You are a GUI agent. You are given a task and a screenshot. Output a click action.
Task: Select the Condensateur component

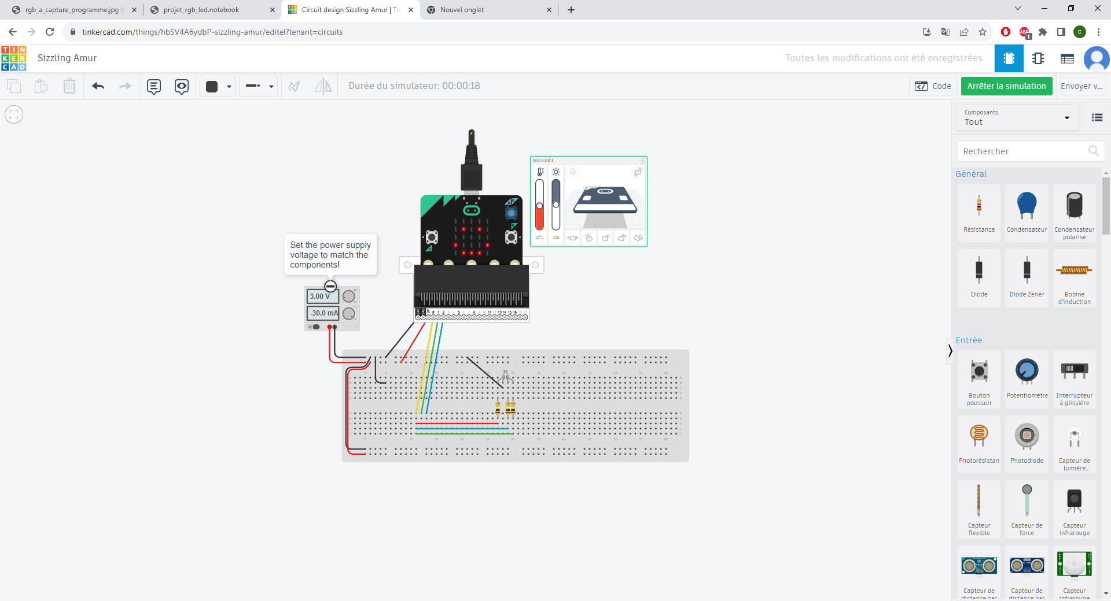pyautogui.click(x=1027, y=213)
